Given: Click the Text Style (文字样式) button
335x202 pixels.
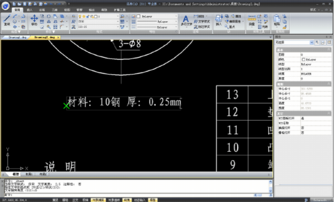Looking at the screenshot, I should point(202,22).
